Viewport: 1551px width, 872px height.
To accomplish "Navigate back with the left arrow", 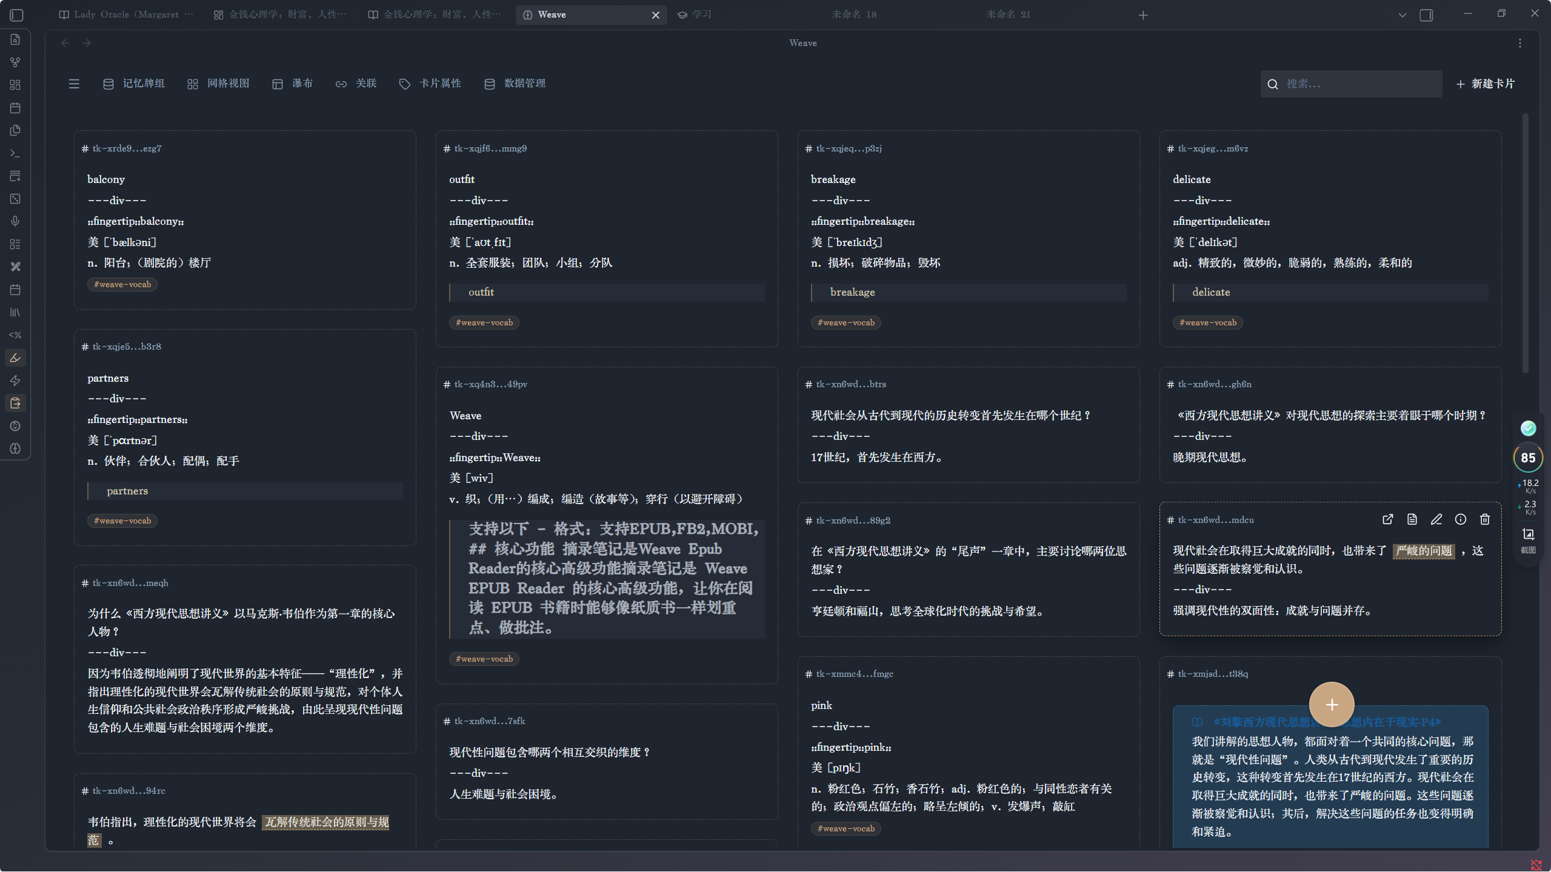I will tap(65, 43).
